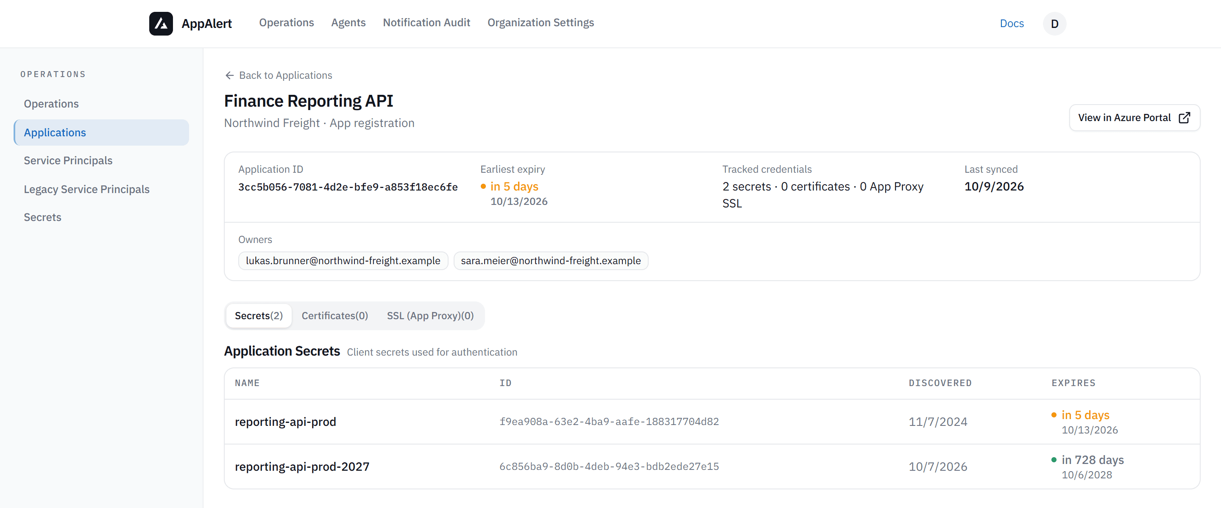Click the Earliest expiry 'in 5 days' value
1221x508 pixels.
514,187
